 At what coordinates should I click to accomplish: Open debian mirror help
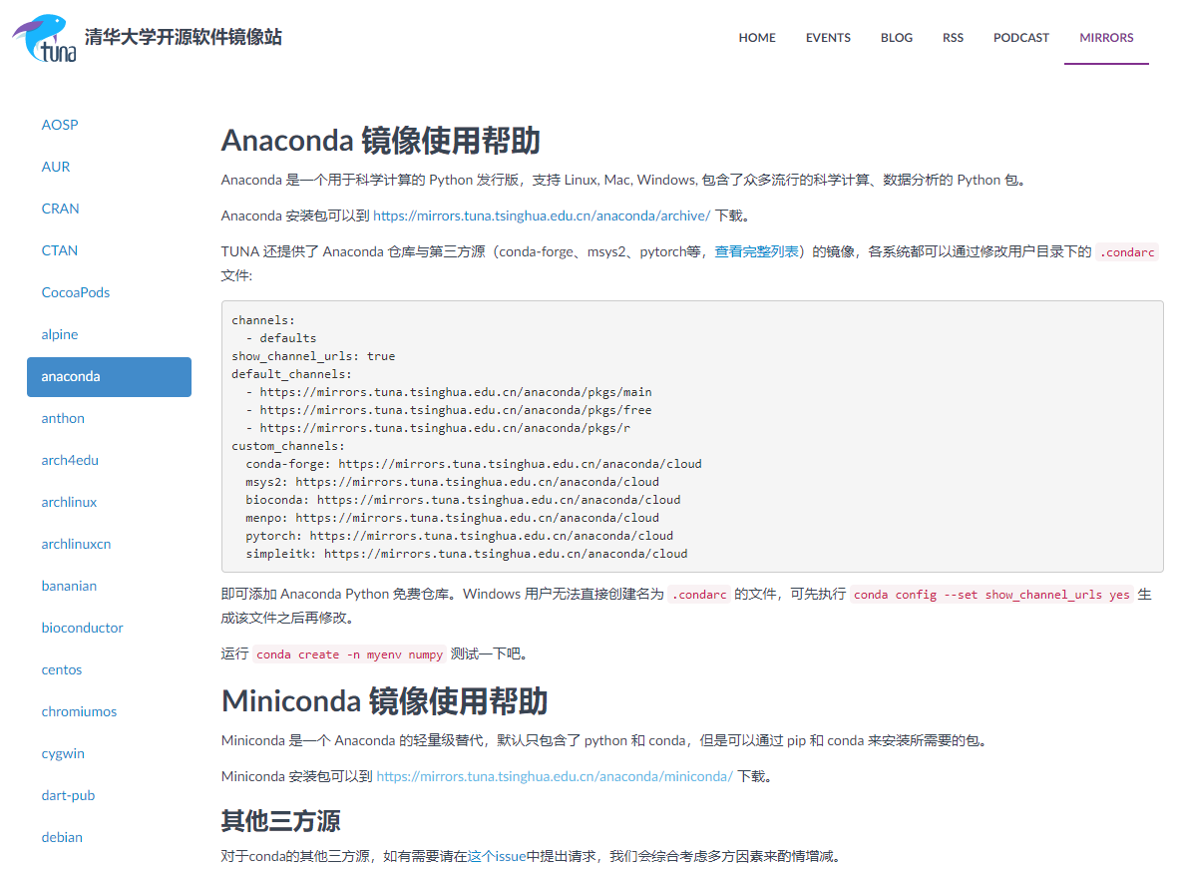point(62,837)
